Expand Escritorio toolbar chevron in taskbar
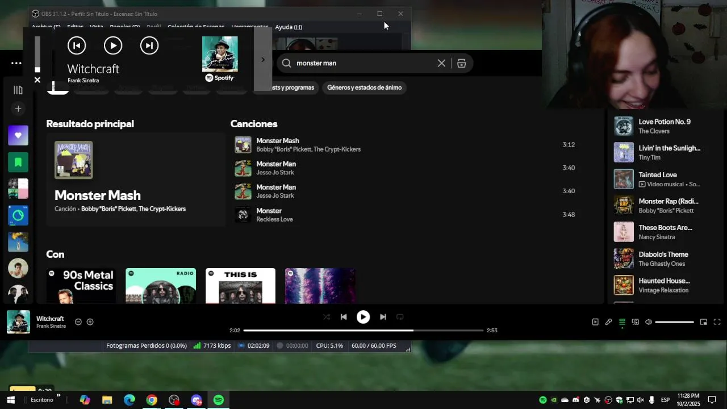Viewport: 727px width, 409px height. (59, 395)
